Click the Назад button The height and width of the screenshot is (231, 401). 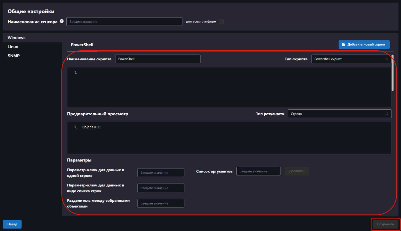(x=12, y=224)
